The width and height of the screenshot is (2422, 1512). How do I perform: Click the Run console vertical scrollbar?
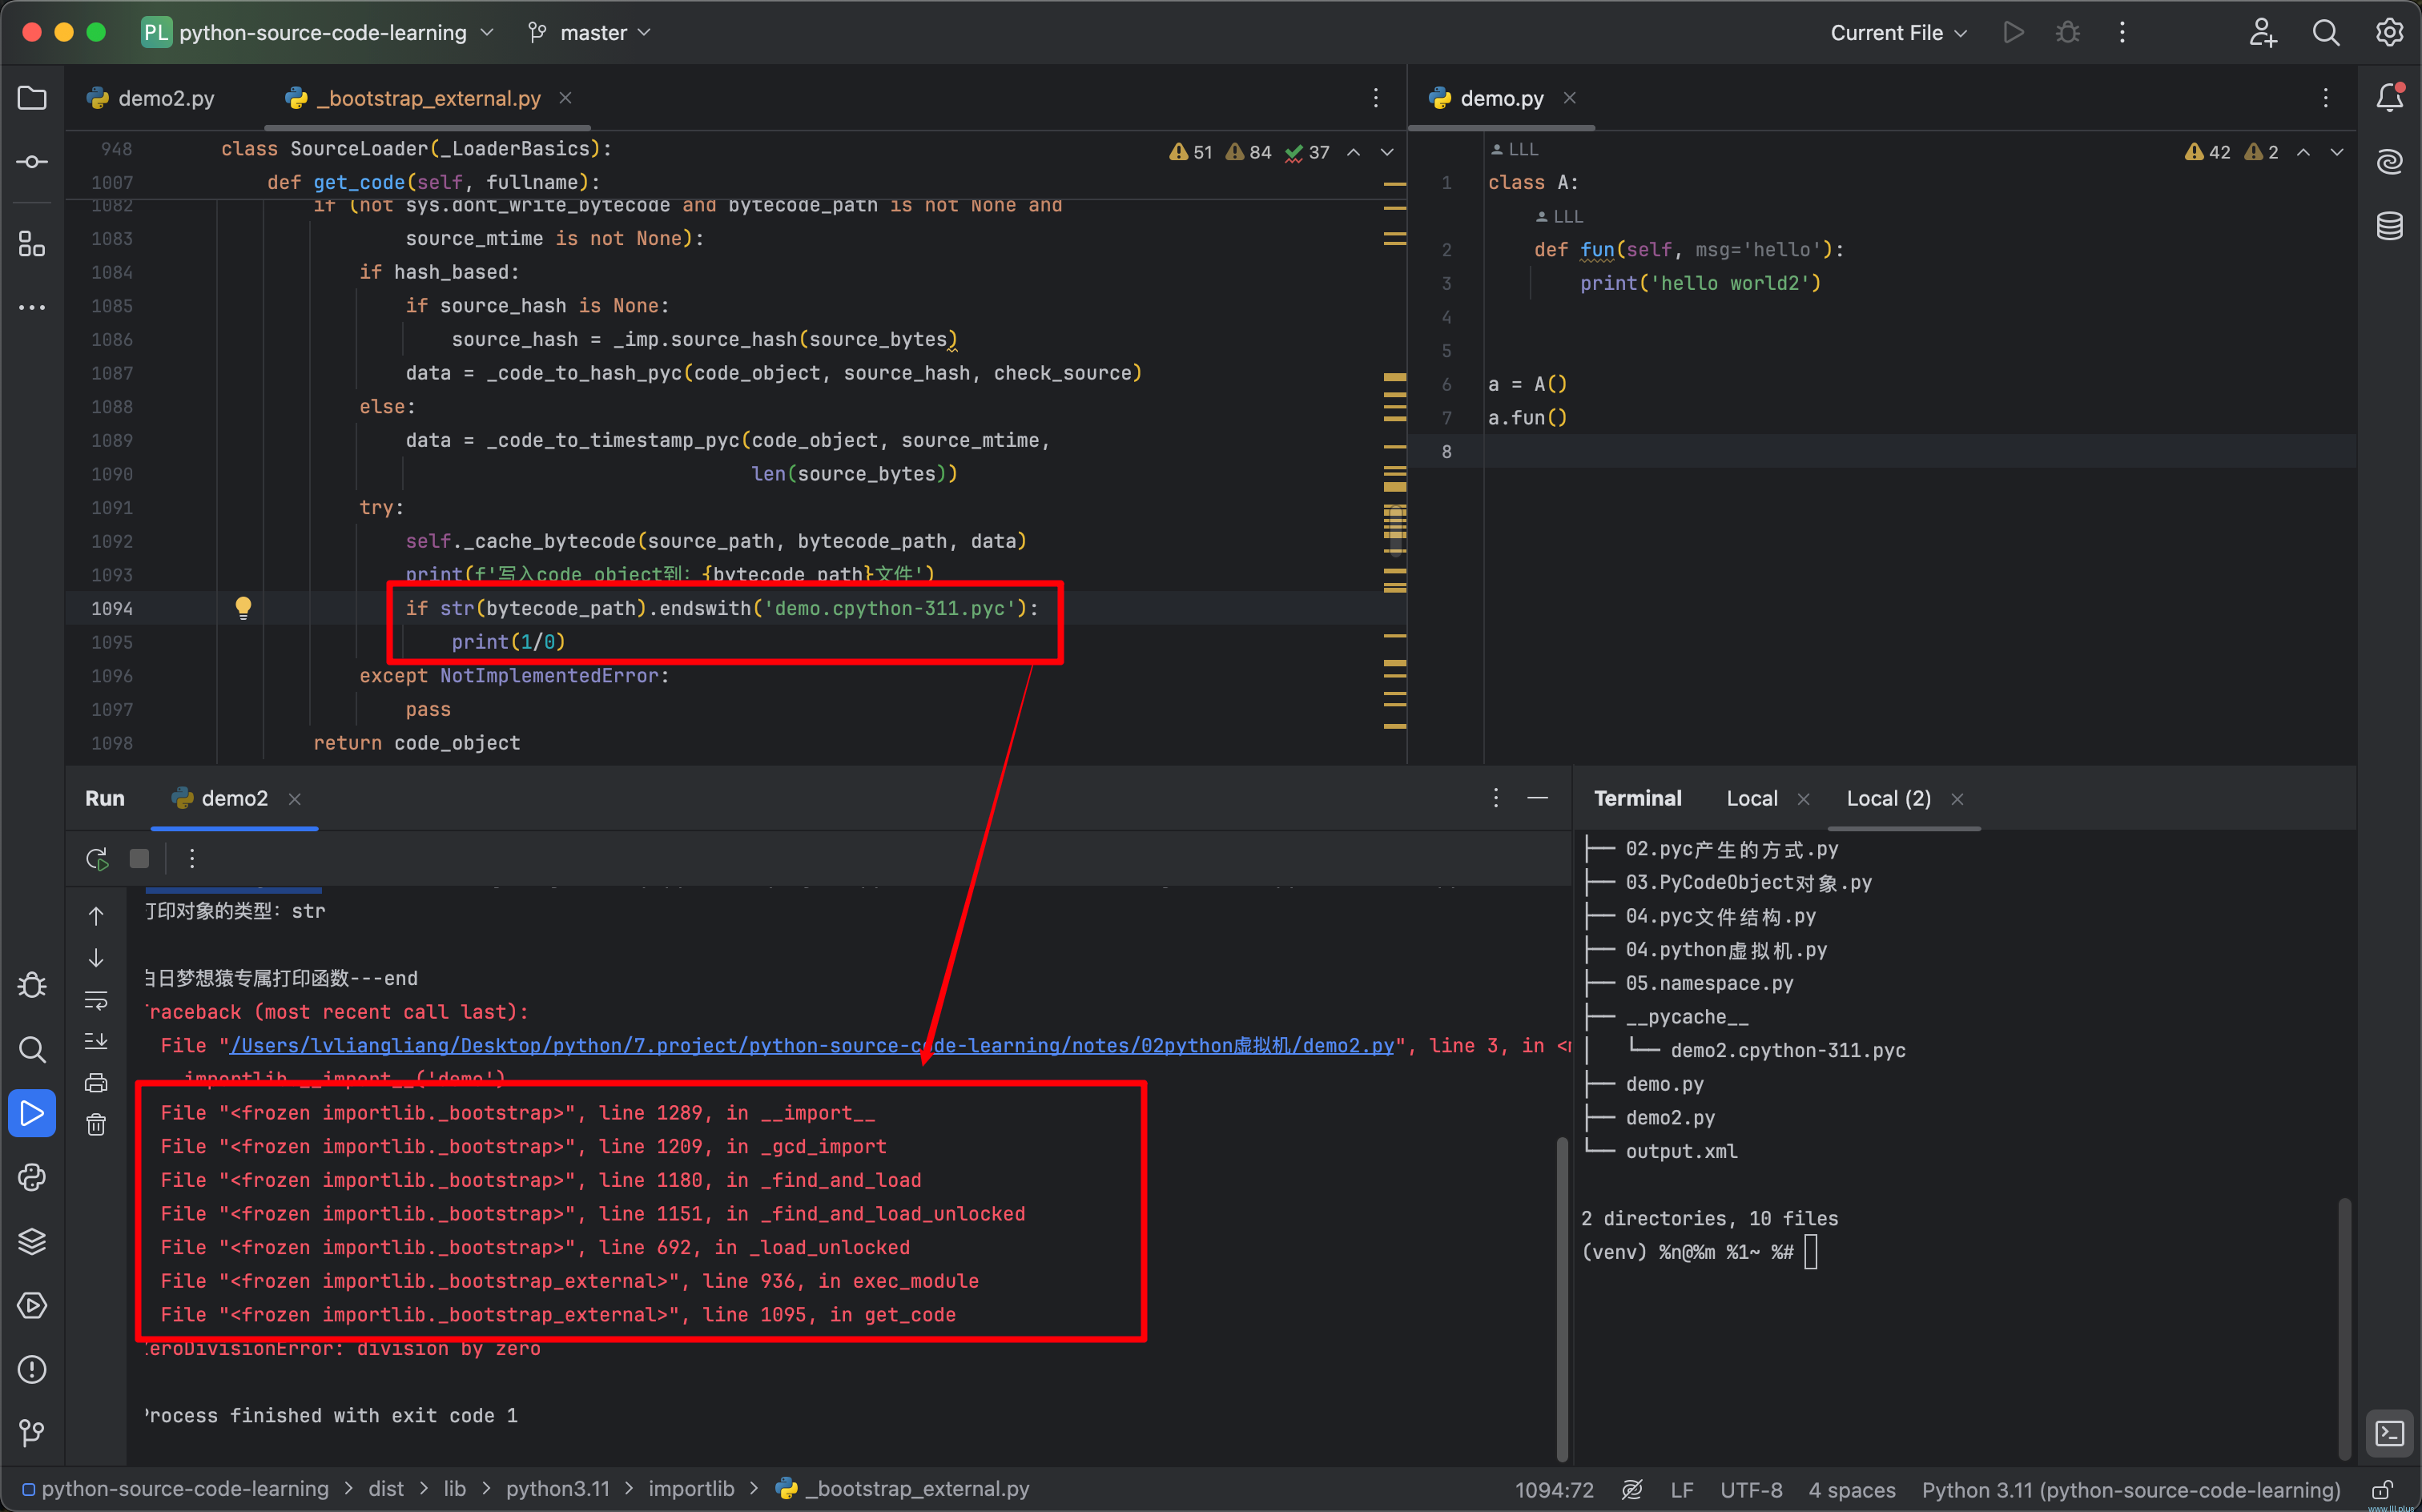[x=1562, y=1298]
